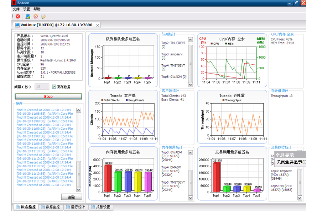Click the green MEM legend swatch
This screenshot has height=211, width=317.
(226, 44)
